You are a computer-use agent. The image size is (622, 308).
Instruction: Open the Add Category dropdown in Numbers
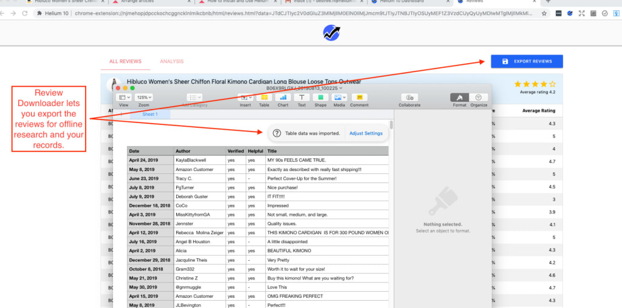click(x=194, y=98)
